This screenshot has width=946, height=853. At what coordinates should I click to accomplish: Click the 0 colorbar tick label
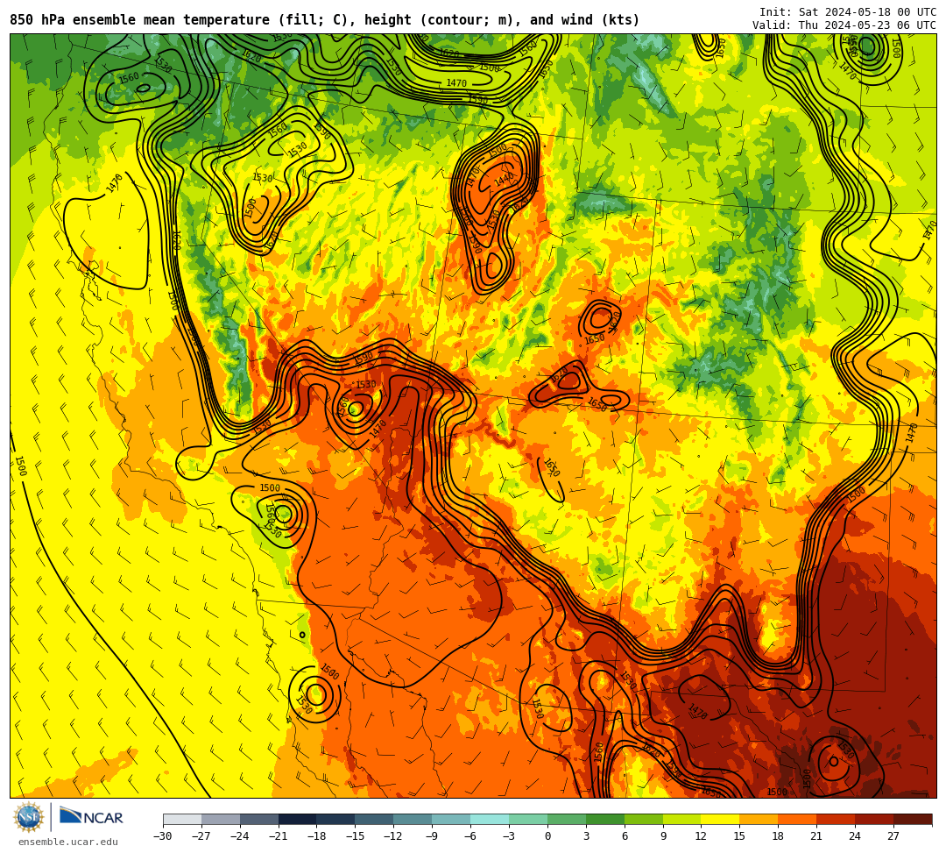(x=547, y=836)
